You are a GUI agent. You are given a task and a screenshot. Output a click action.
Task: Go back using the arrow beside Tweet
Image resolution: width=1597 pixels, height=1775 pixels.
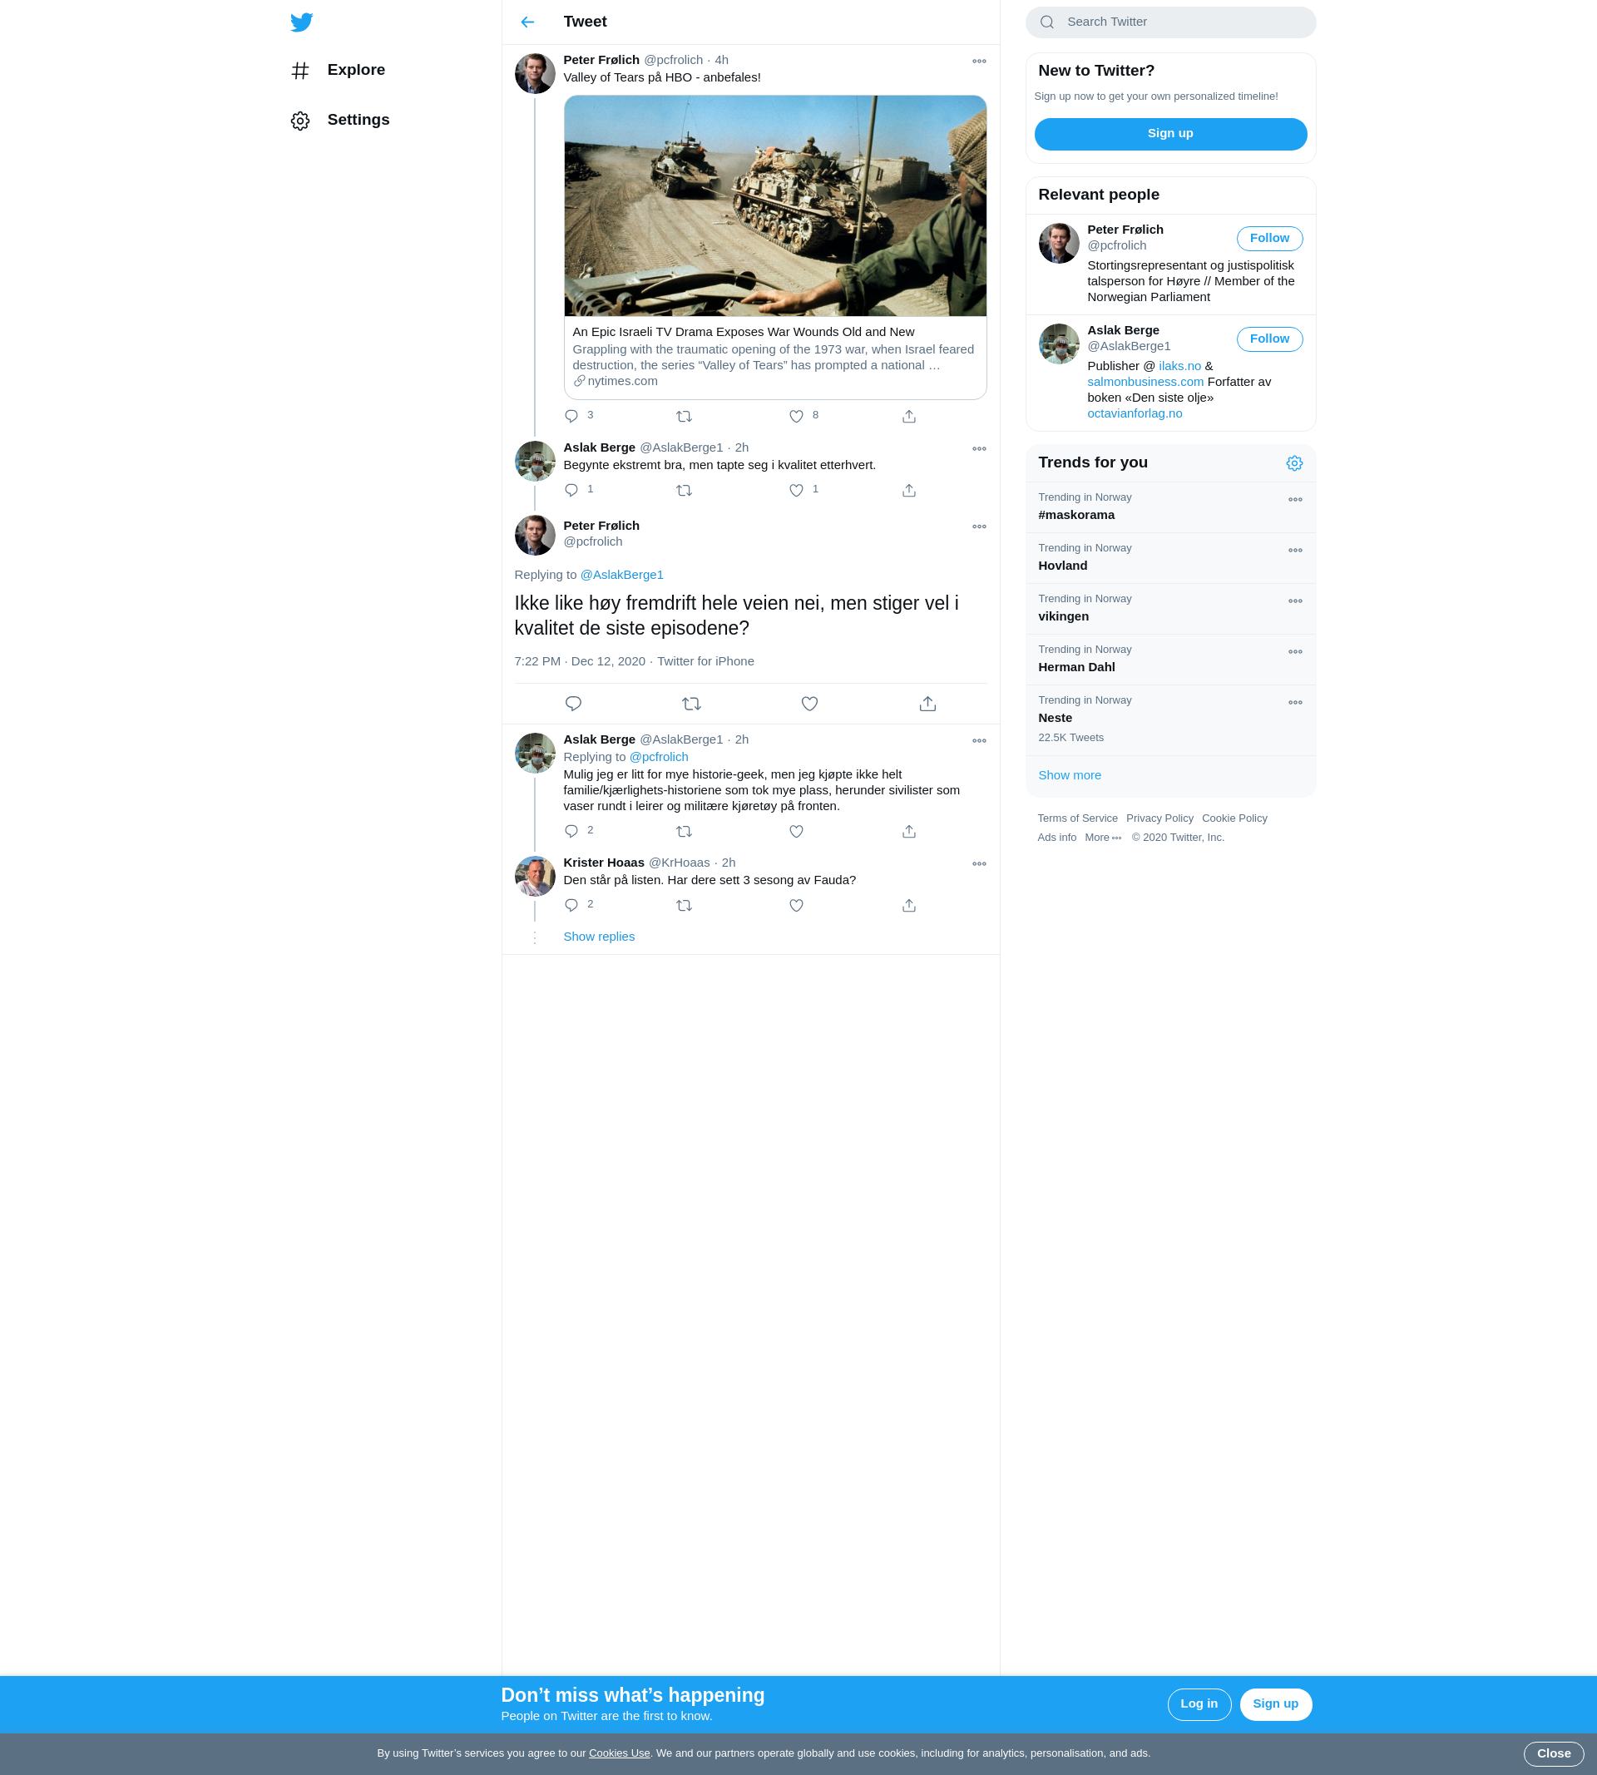527,22
